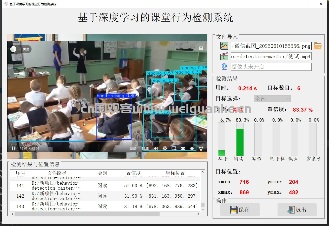Click the 阅读 83.3% probability bar
This screenshot has height=226, width=329.
click(x=240, y=139)
